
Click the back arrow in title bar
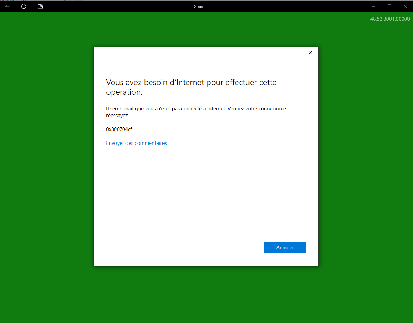coord(7,6)
